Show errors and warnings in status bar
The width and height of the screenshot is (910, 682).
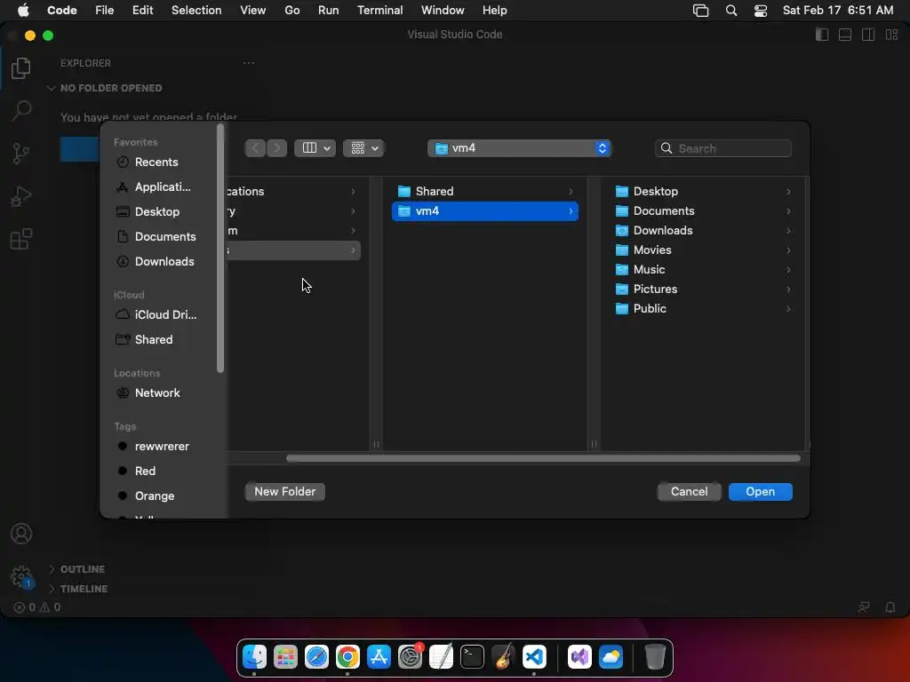tap(37, 607)
